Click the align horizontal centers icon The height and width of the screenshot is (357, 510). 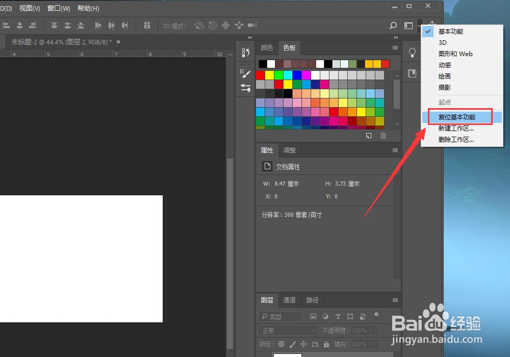tap(19, 25)
